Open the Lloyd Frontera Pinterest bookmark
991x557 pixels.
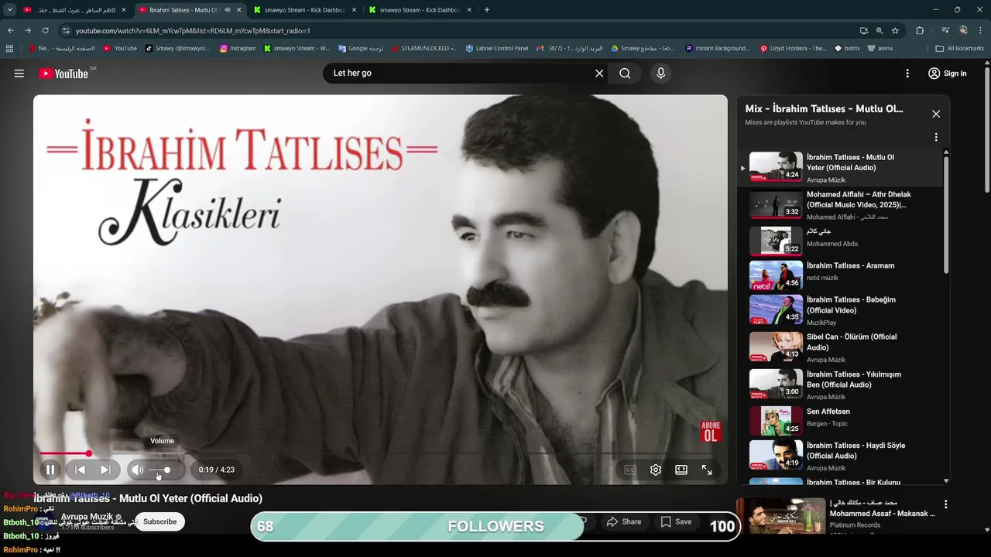point(793,48)
